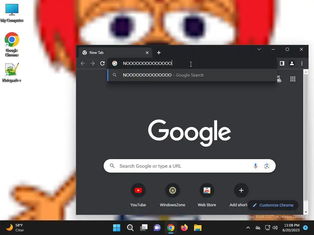Open a new tab with plus button
This screenshot has height=235, width=314.
(159, 53)
